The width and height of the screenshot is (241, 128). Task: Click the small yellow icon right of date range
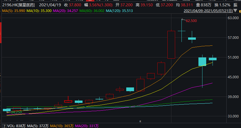pyautogui.click(x=240, y=11)
